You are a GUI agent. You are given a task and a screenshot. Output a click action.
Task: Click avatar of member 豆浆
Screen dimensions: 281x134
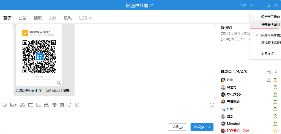tap(223, 116)
